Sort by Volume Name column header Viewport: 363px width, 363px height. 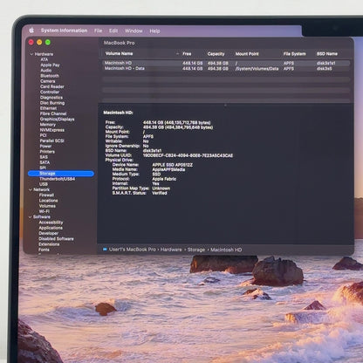pos(119,53)
